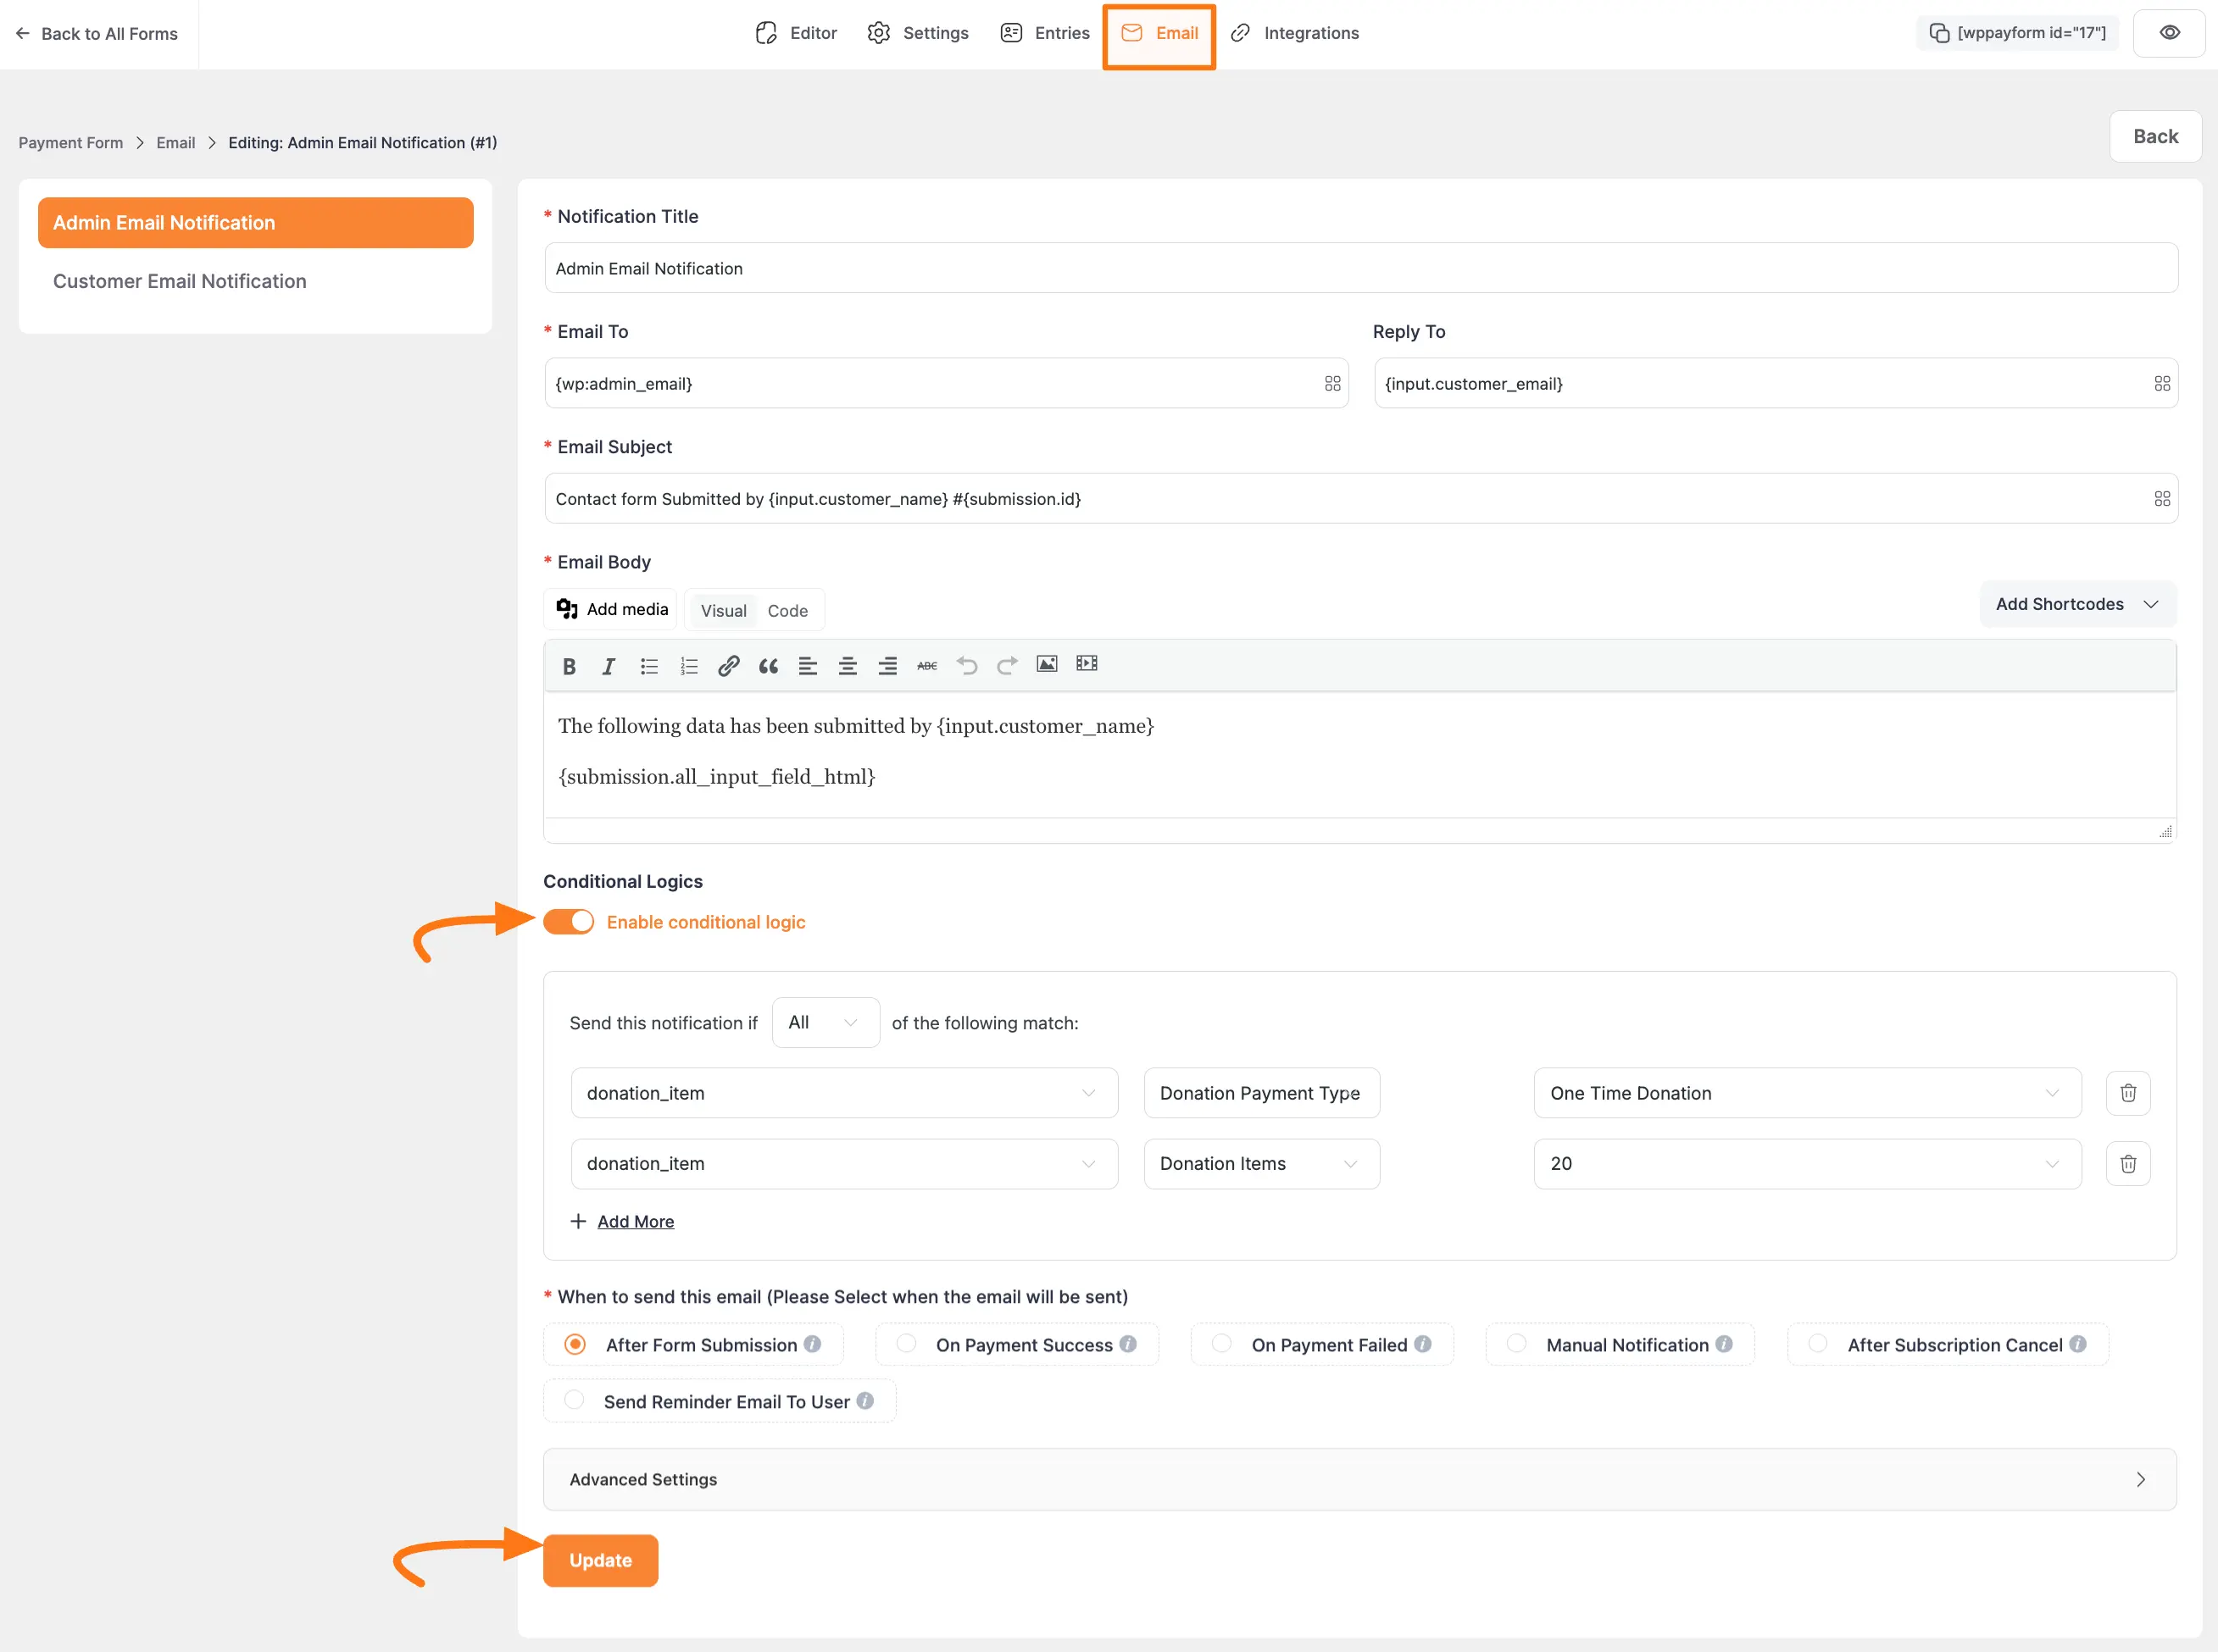The height and width of the screenshot is (1652, 2218).
Task: Open the All match-type dropdown
Action: pyautogui.click(x=825, y=1022)
